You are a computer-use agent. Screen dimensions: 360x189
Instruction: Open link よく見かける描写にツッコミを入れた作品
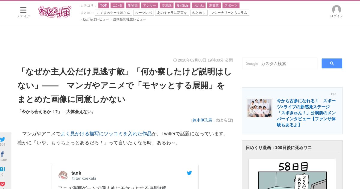(x=106, y=133)
